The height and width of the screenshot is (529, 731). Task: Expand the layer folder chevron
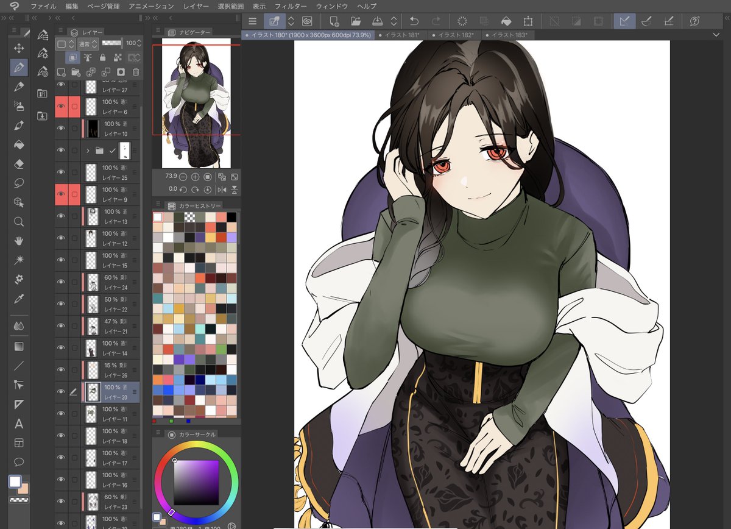coord(87,150)
